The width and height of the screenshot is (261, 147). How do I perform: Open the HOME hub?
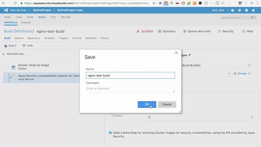point(7,17)
